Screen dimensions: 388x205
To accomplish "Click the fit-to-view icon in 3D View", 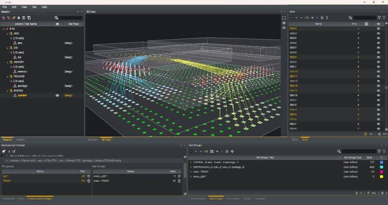I will point(284,17).
